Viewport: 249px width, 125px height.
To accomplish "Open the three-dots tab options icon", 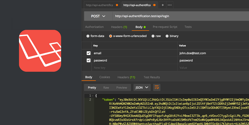I will (x=170, y=5).
